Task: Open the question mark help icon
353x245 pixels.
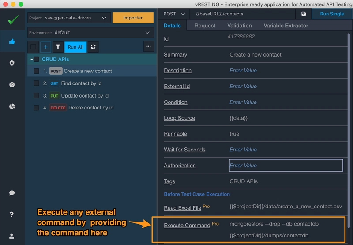Action: tap(12, 215)
